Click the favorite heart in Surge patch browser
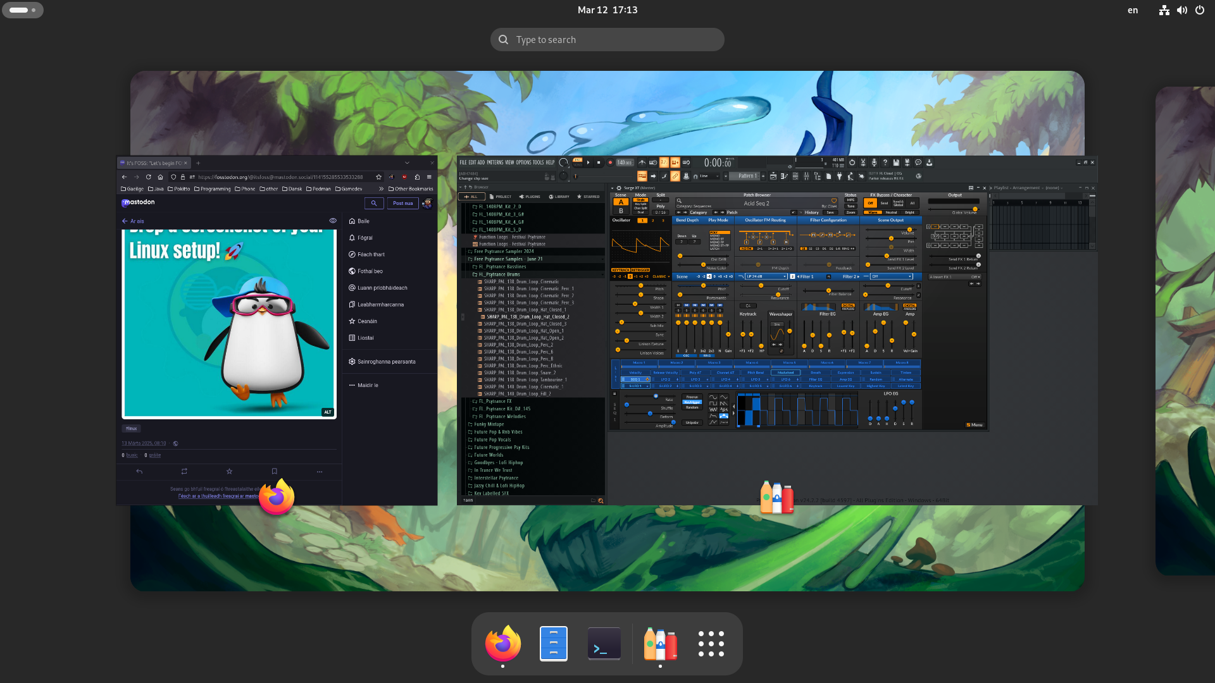1215x683 pixels. click(x=834, y=200)
